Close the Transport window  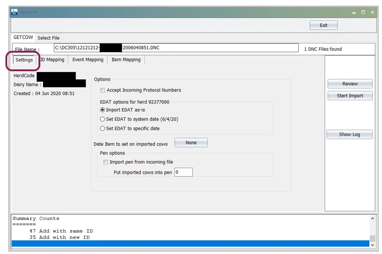372,12
